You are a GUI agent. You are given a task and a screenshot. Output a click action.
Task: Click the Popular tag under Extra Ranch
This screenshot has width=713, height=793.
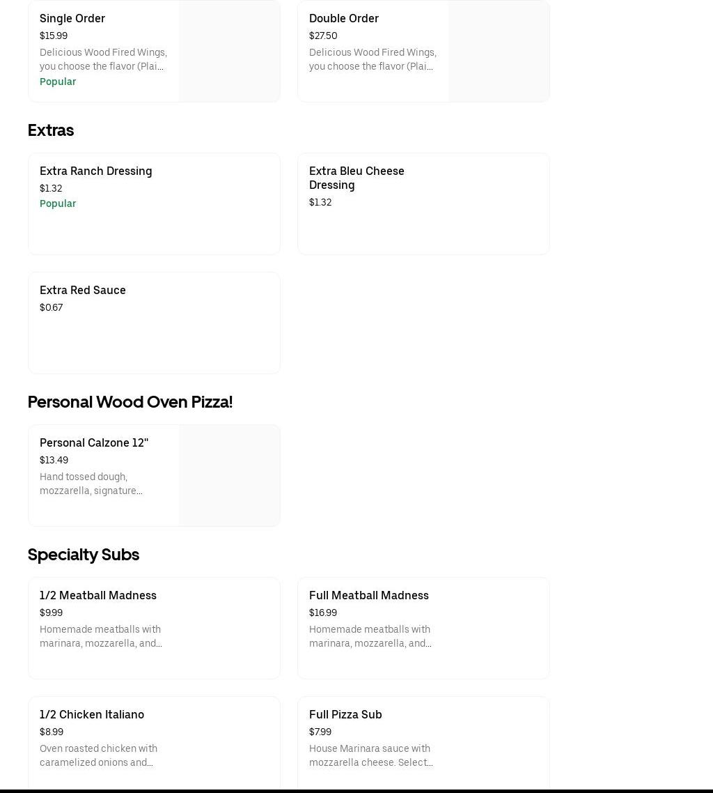(x=58, y=203)
